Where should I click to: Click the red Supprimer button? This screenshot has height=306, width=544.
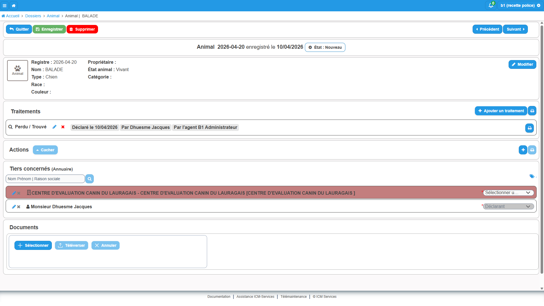(x=82, y=29)
